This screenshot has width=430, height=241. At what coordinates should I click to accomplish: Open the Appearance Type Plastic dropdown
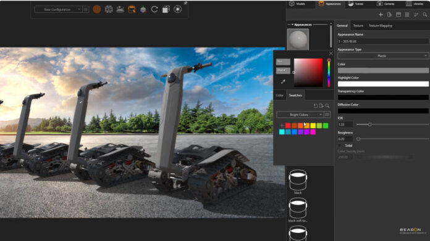click(383, 56)
